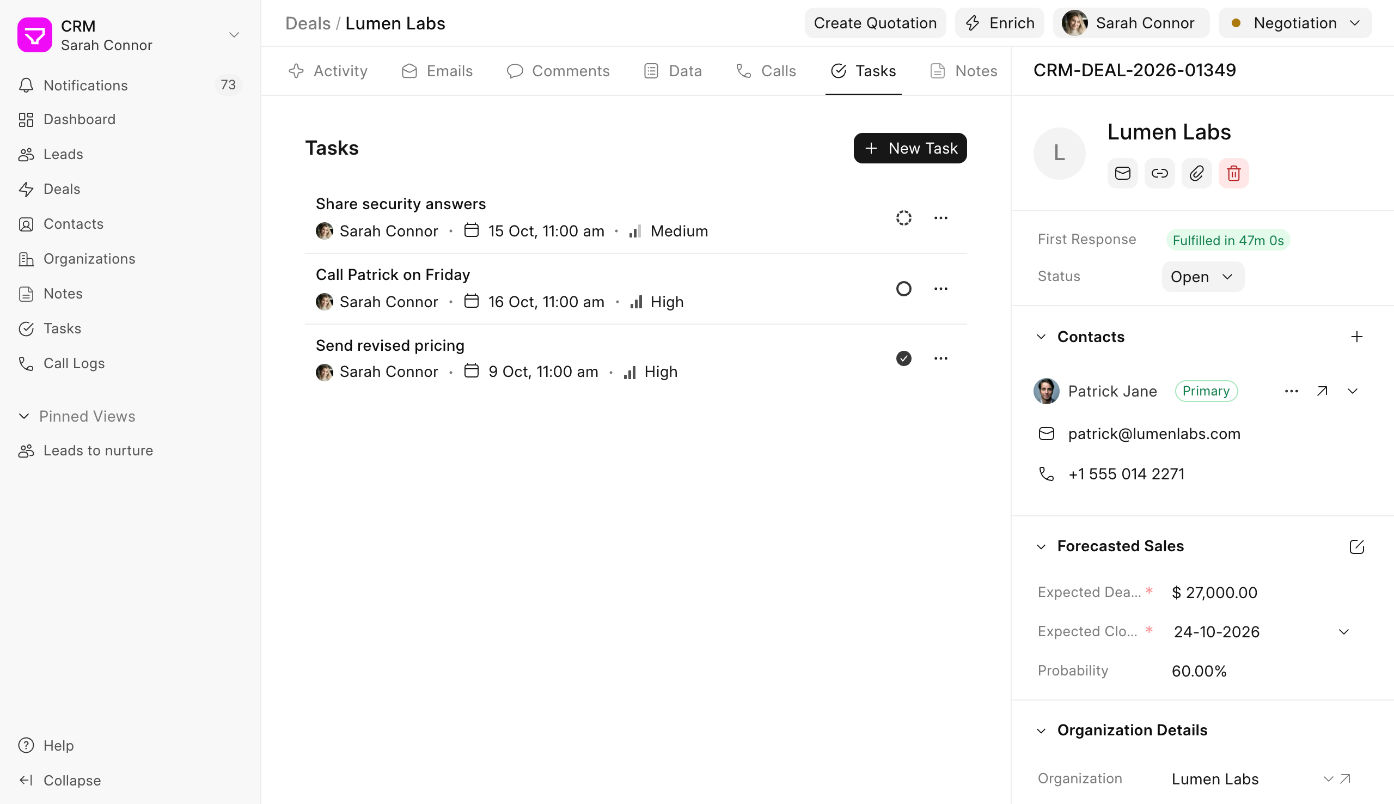Toggle status circle of Call Patrick on Friday
The width and height of the screenshot is (1394, 804).
[903, 289]
